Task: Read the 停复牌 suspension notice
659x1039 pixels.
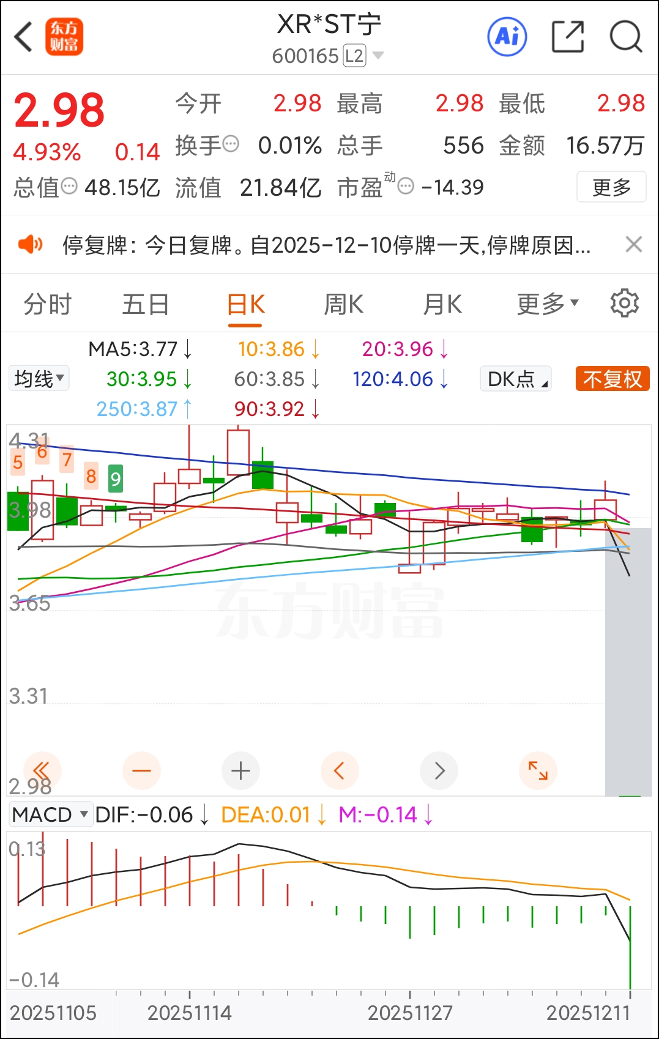Action: click(x=326, y=245)
